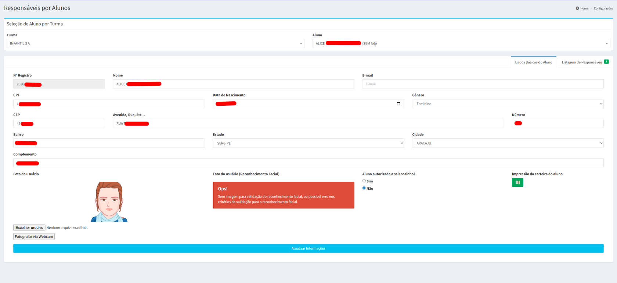Viewport: 617px width, 283px height.
Task: Click the Home globe icon
Action: [x=577, y=8]
